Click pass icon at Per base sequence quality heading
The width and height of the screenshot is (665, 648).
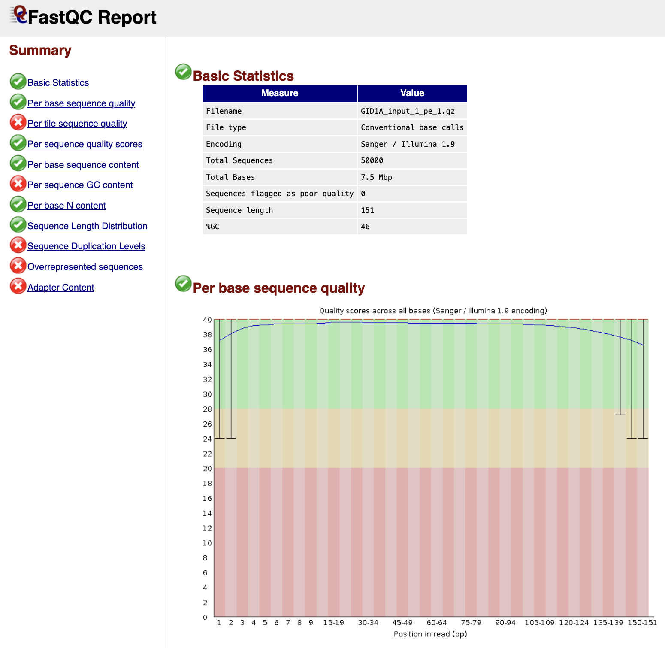tap(183, 284)
